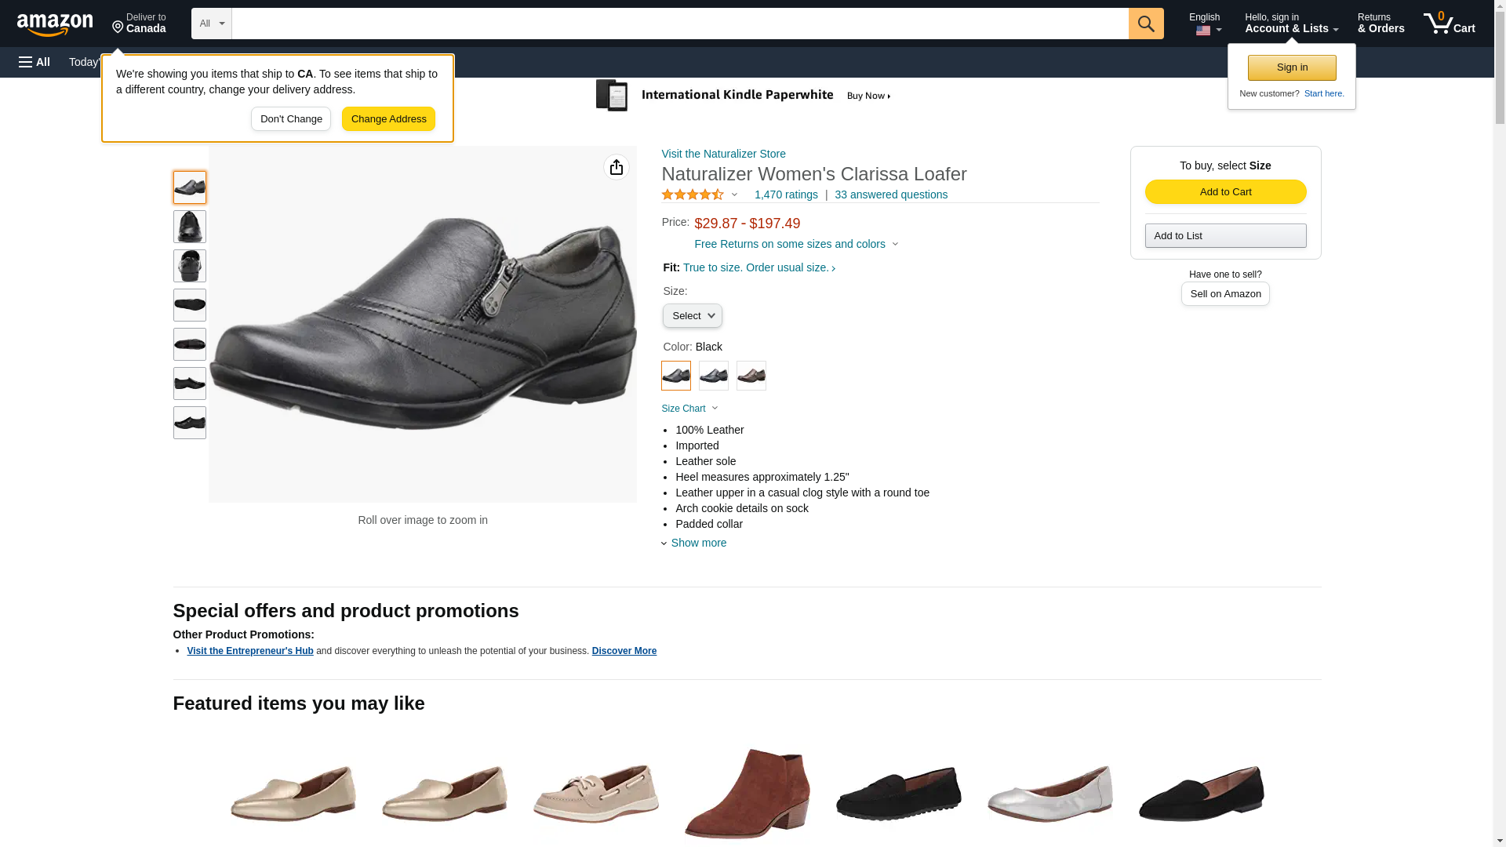Click the Change Address button

pyautogui.click(x=388, y=119)
